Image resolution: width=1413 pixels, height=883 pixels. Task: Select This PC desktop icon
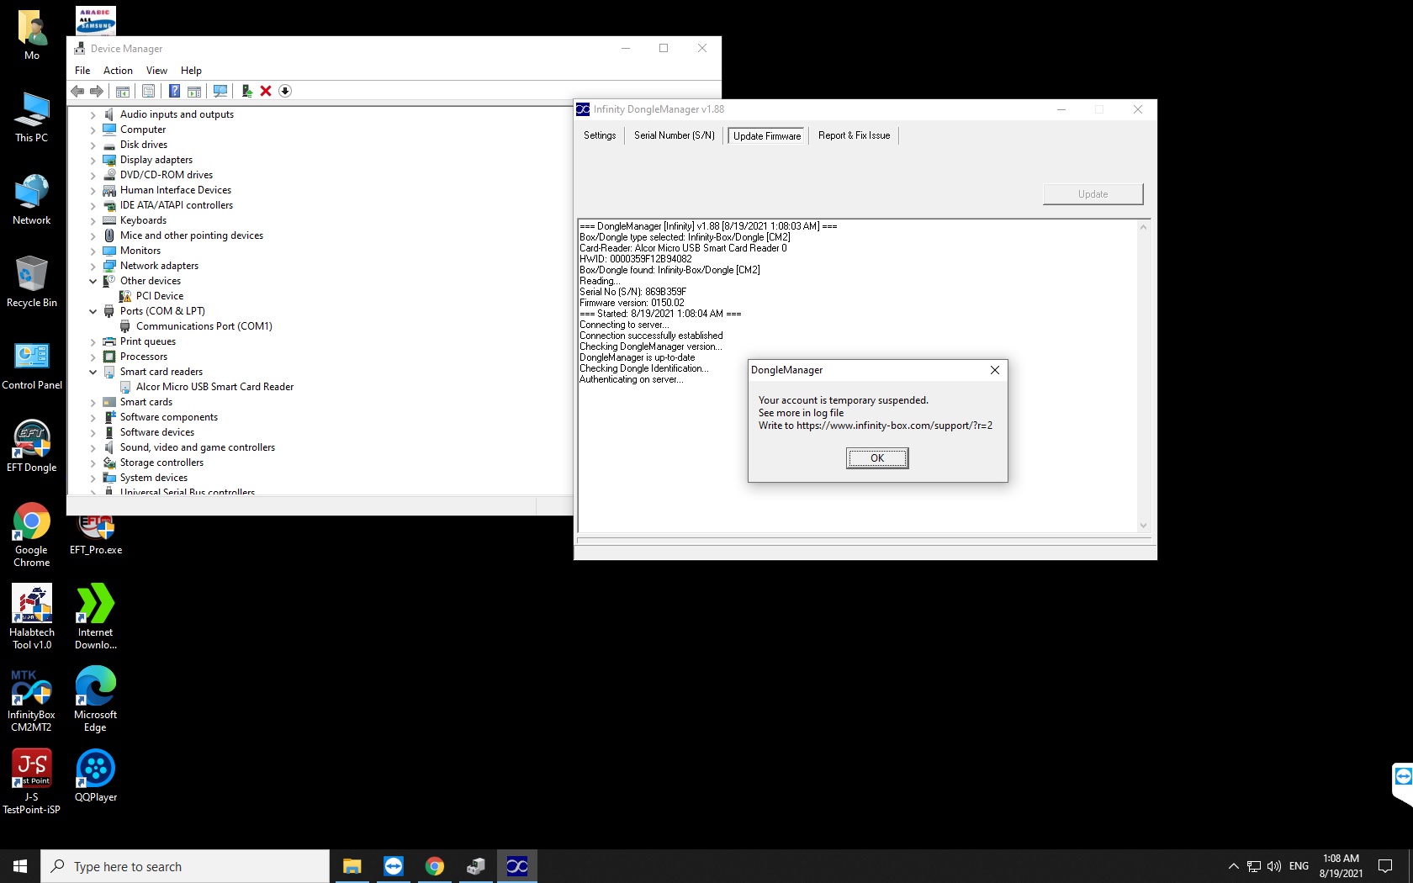coord(32,117)
